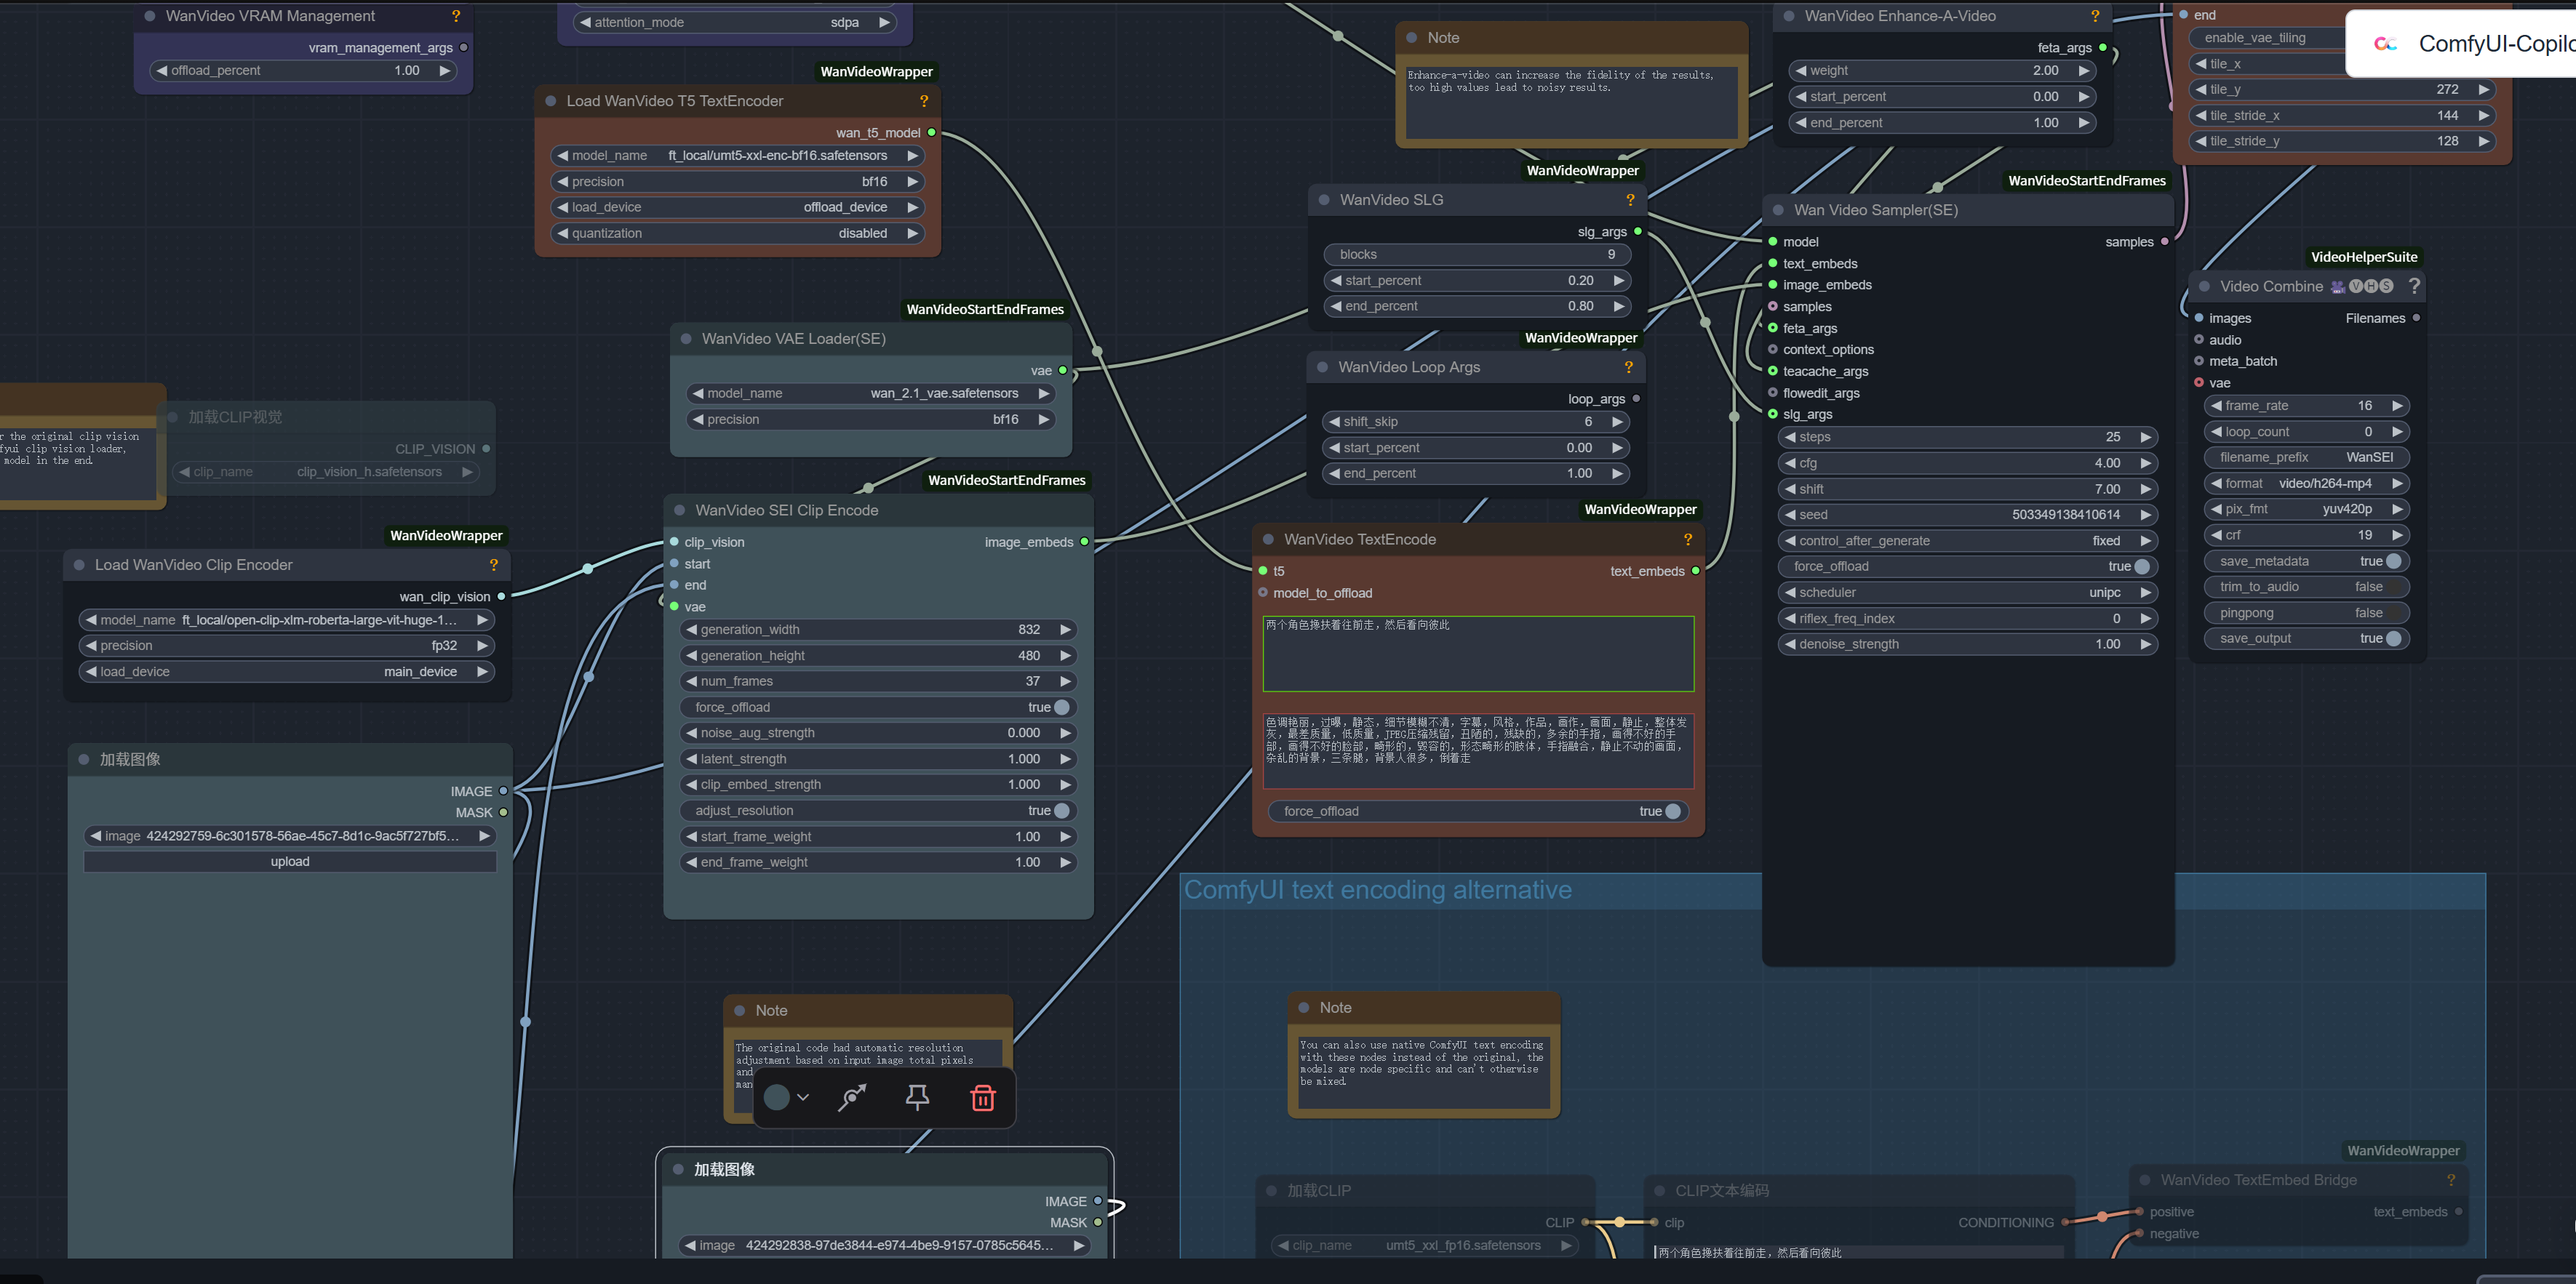The width and height of the screenshot is (2576, 1284).
Task: Collapse the WanVideo Loop Args node dot
Action: pyautogui.click(x=1322, y=368)
